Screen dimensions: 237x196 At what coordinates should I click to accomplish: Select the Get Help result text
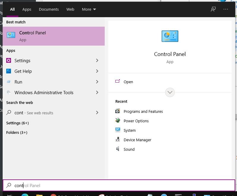coord(23,71)
